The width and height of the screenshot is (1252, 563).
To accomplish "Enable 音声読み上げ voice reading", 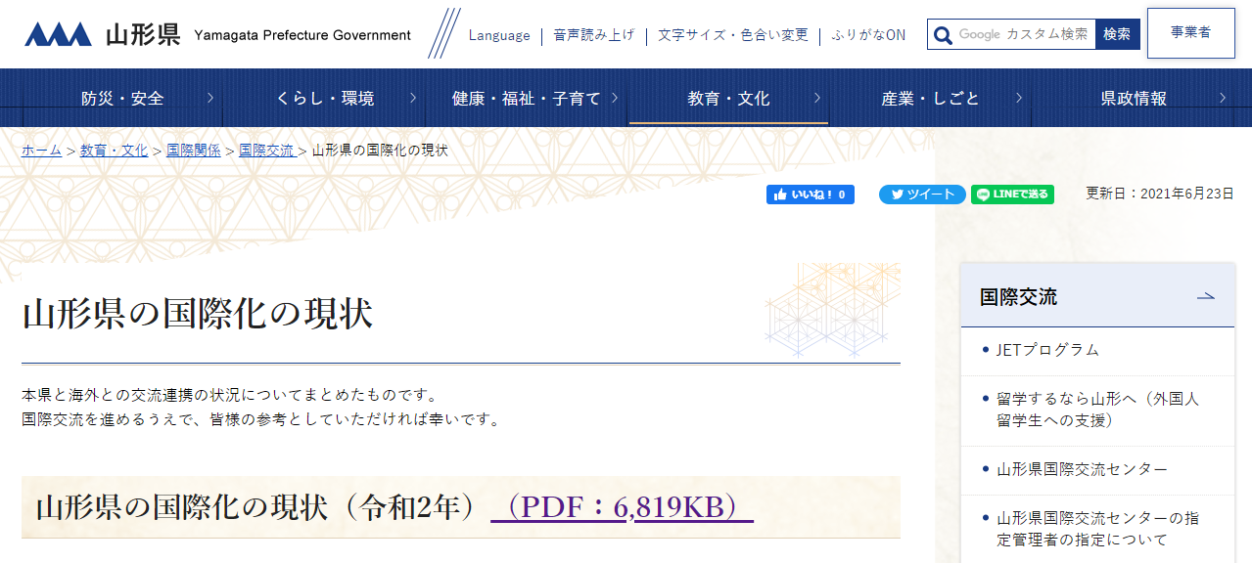I will click(593, 35).
